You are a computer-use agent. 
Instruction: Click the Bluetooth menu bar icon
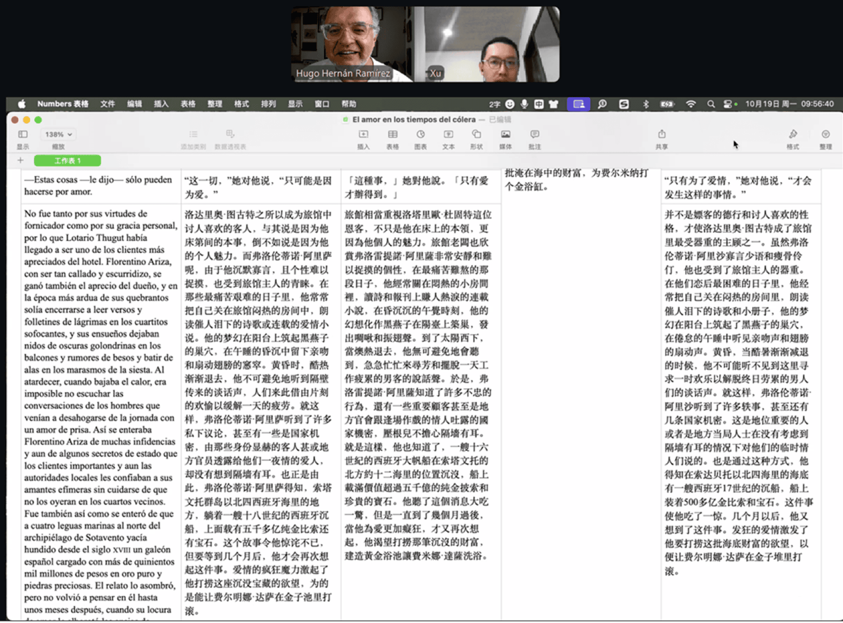pos(646,104)
